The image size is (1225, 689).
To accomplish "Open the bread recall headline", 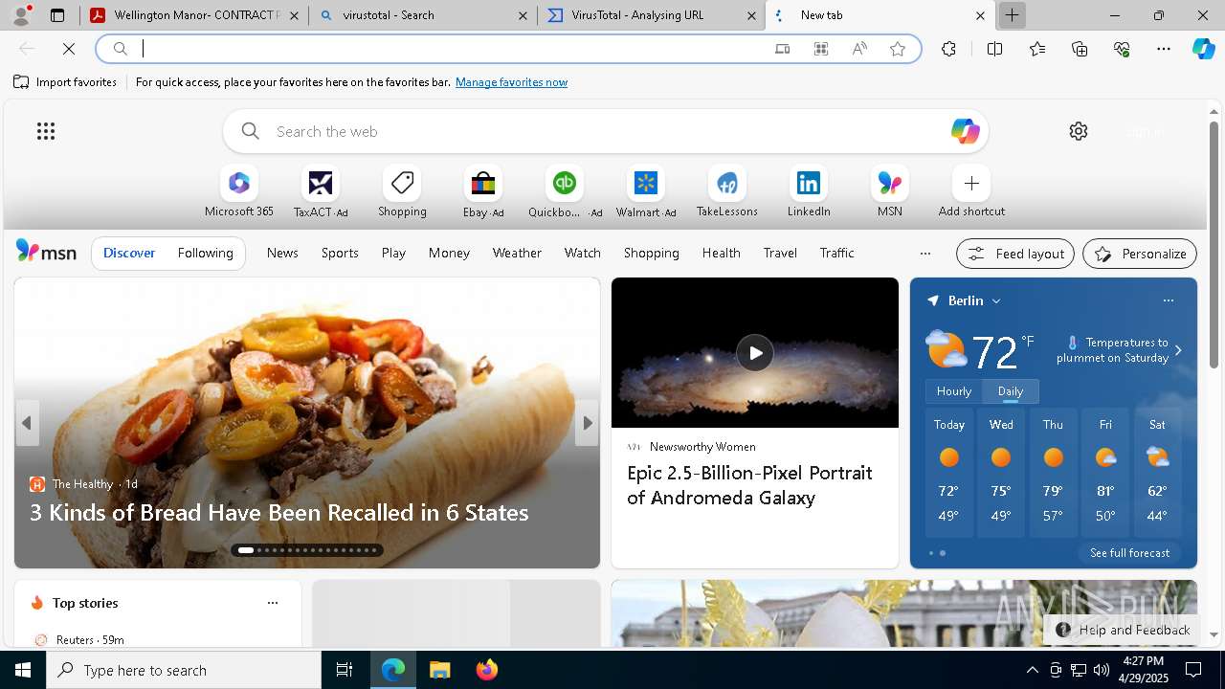I will point(278,513).
